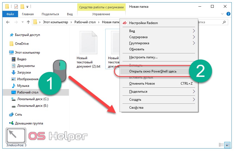Image resolution: width=234 pixels, height=151 pixels.
Task: Choose Отменить Новое in context menu
Action: point(159,84)
